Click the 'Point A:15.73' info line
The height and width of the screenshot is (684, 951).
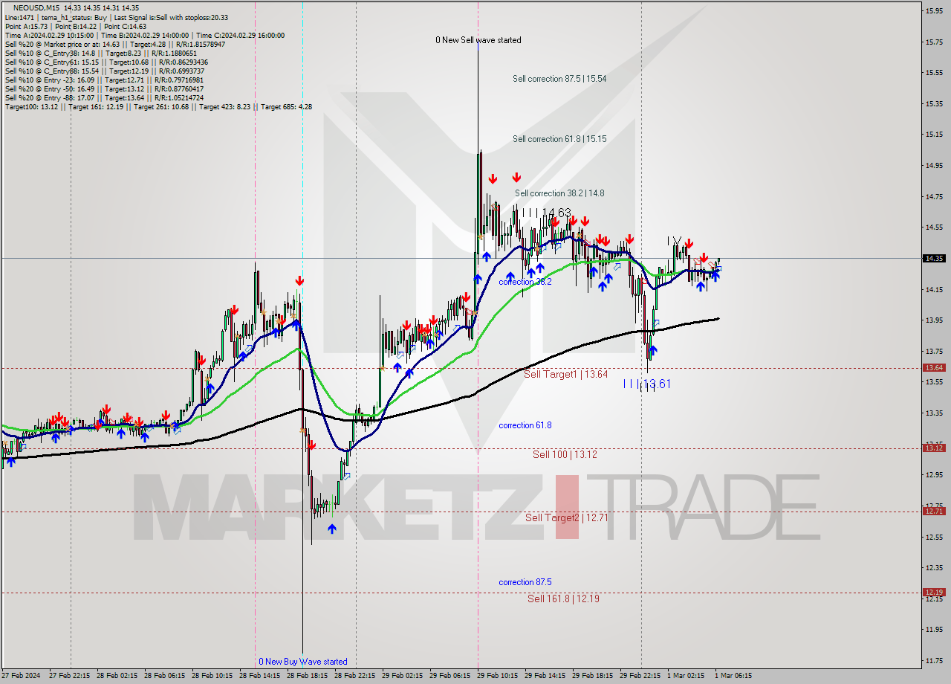click(x=75, y=26)
